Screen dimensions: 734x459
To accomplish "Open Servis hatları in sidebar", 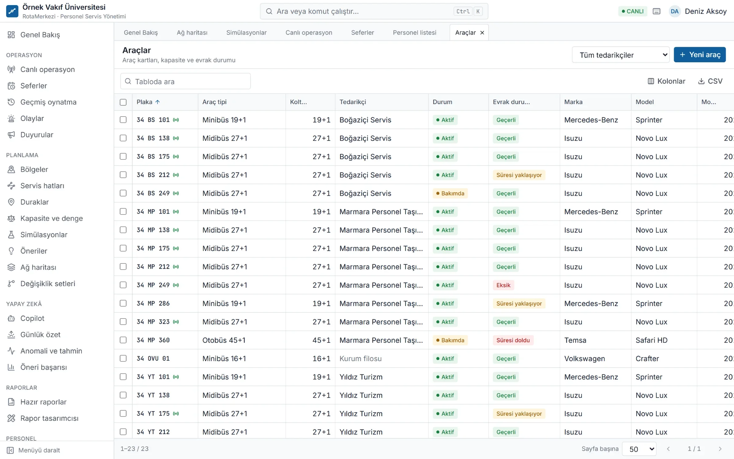I will 57,186.
